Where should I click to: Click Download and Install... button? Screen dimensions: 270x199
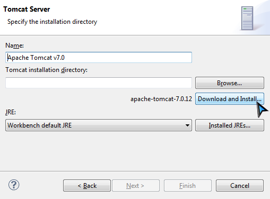pos(230,99)
